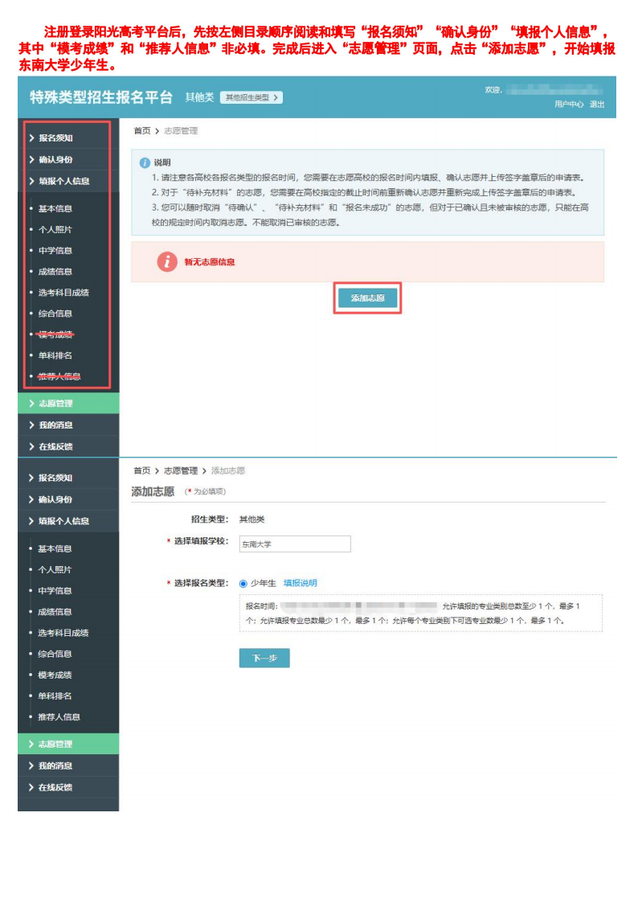
Task: Click 退出 to log out
Action: (x=596, y=105)
